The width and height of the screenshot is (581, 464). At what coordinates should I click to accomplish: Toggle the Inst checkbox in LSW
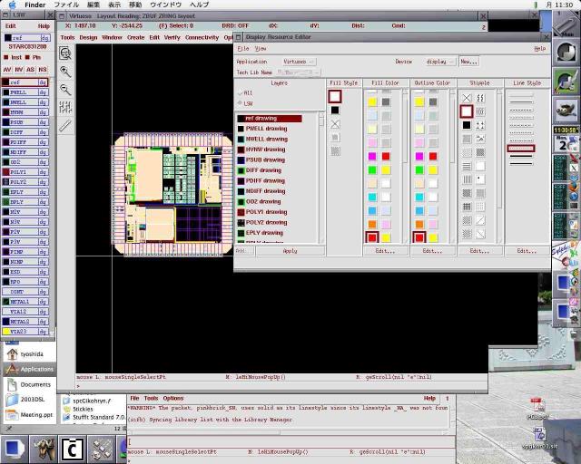point(6,57)
